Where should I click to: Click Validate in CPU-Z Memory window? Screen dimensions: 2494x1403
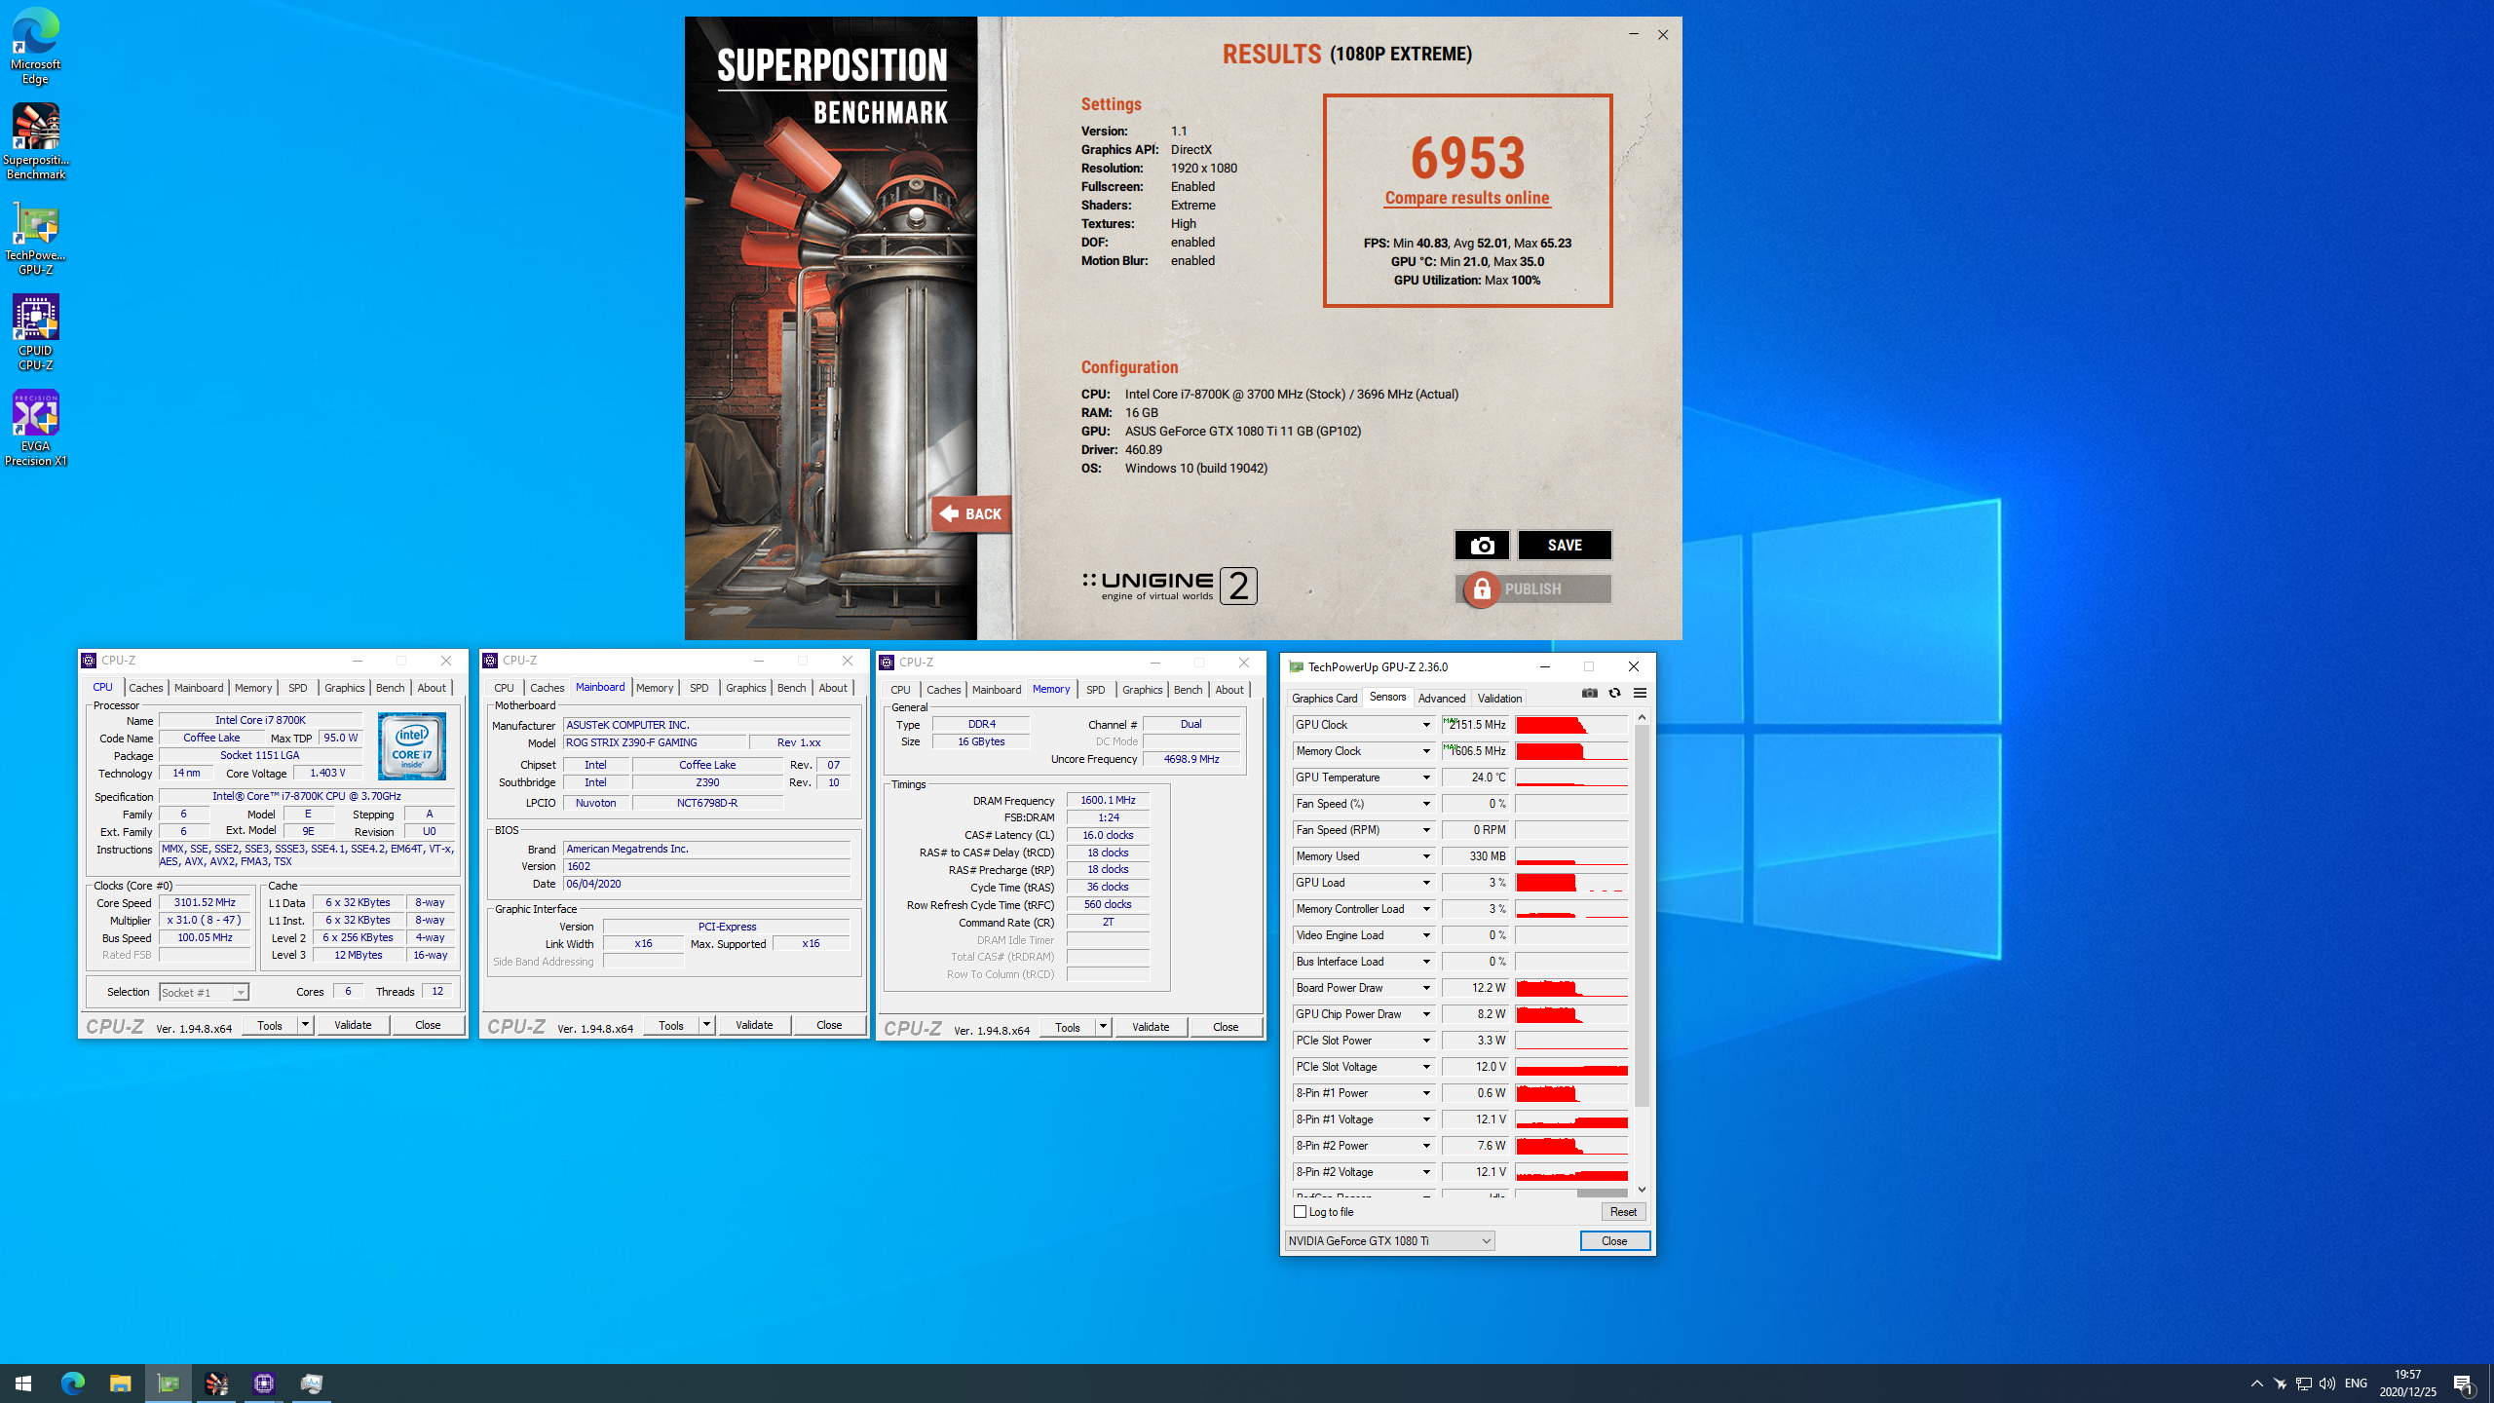pos(1151,1027)
